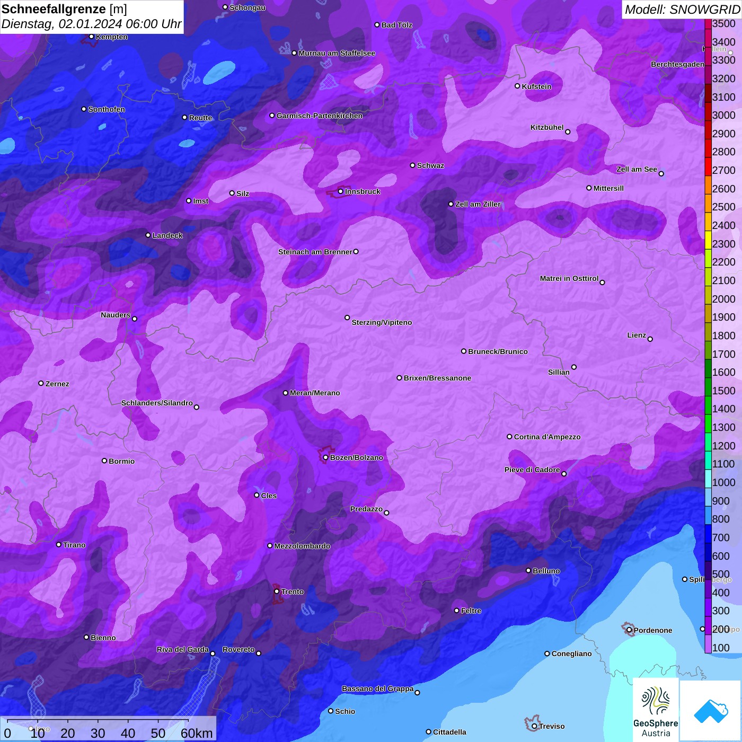
Task: Click the Kempten city marker
Action: coord(91,37)
